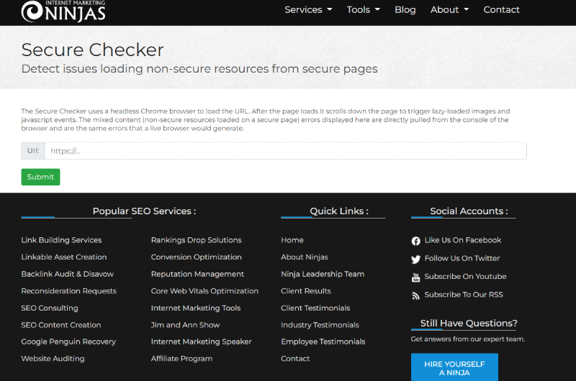Click the Twitter bird icon
Image resolution: width=576 pixels, height=381 pixels.
[x=415, y=260]
